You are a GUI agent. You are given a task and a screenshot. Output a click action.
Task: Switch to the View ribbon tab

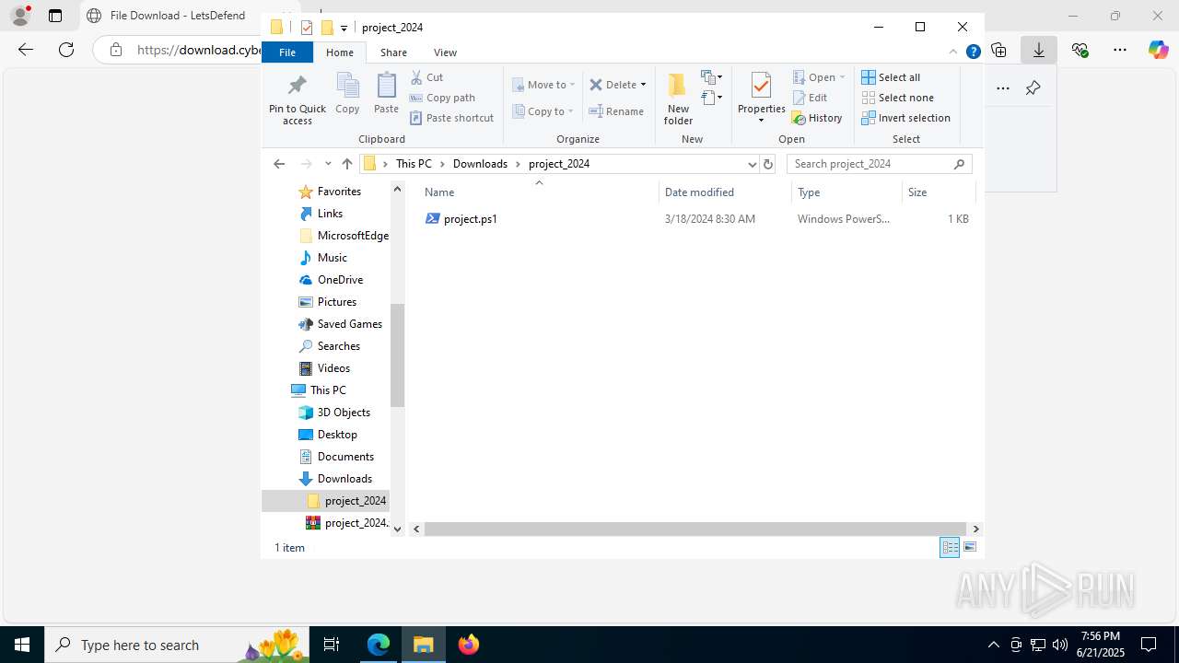(445, 52)
